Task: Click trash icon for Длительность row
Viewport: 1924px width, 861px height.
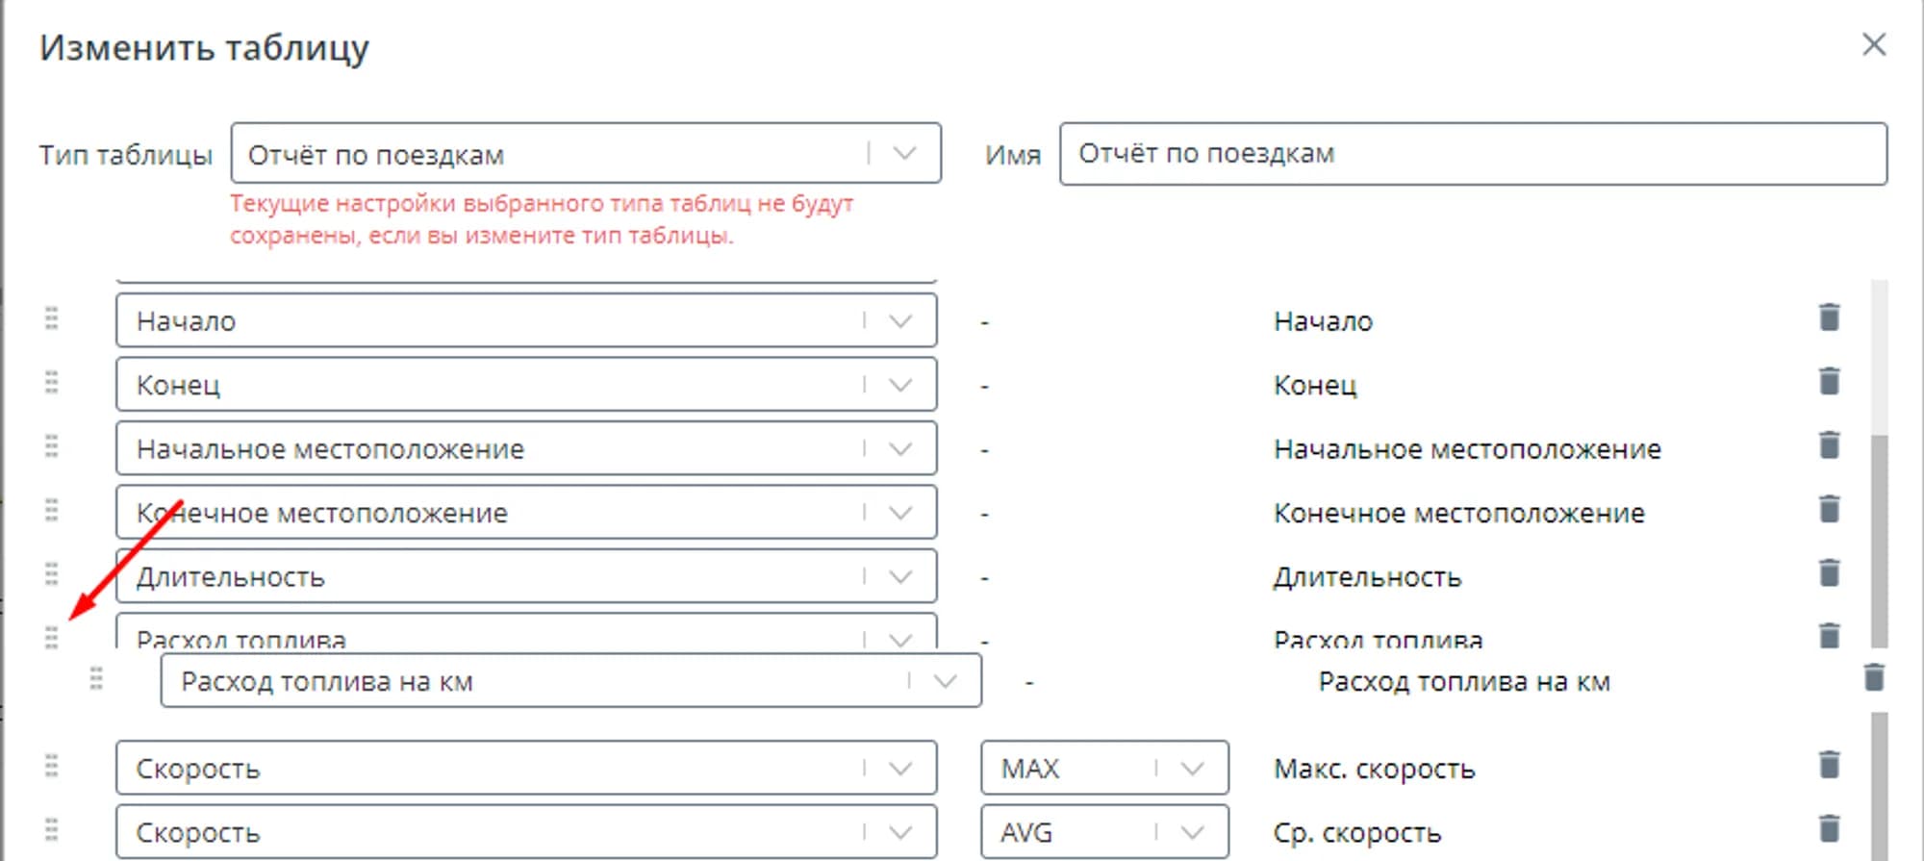Action: [x=1829, y=573]
